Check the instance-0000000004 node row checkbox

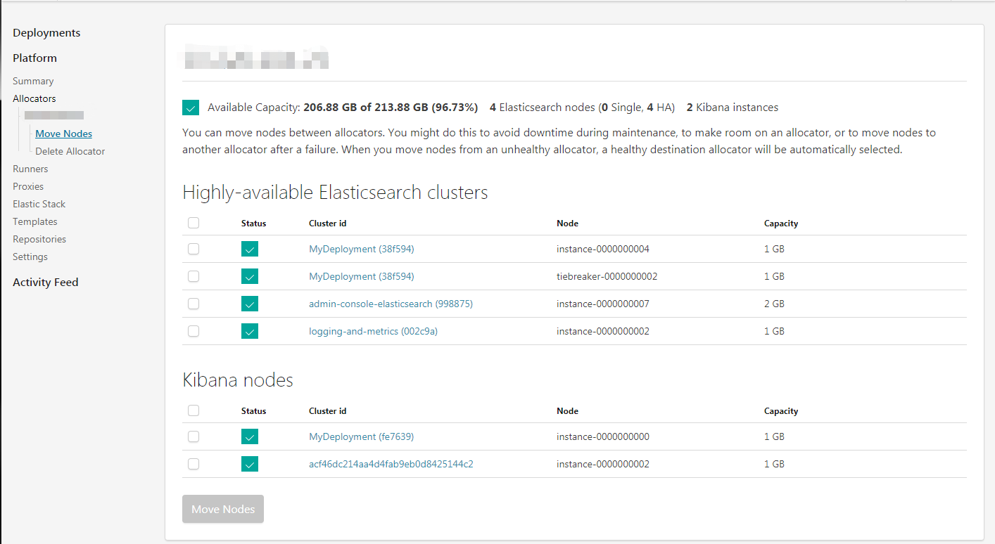(x=194, y=249)
